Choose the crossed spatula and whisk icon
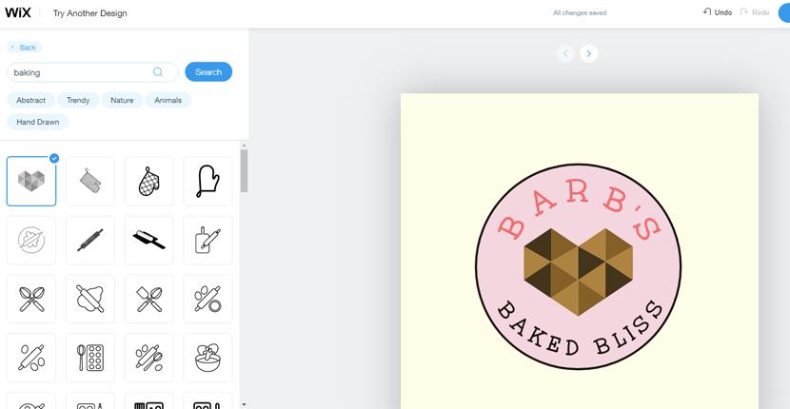The width and height of the screenshot is (790, 409). point(149,299)
